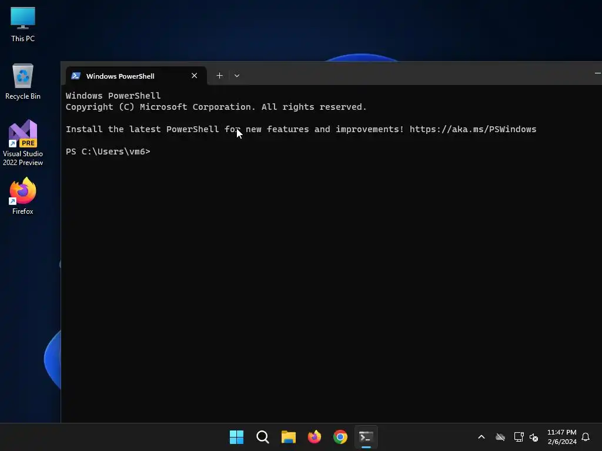Select the Firefox desktop shortcut
Image resolution: width=602 pixels, height=451 pixels.
click(x=23, y=196)
